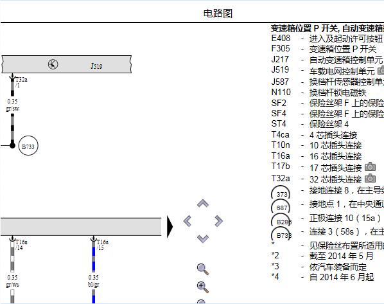The image size is (384, 304).
Task: Click the magnifier reset zoom icon
Action: [203, 269]
